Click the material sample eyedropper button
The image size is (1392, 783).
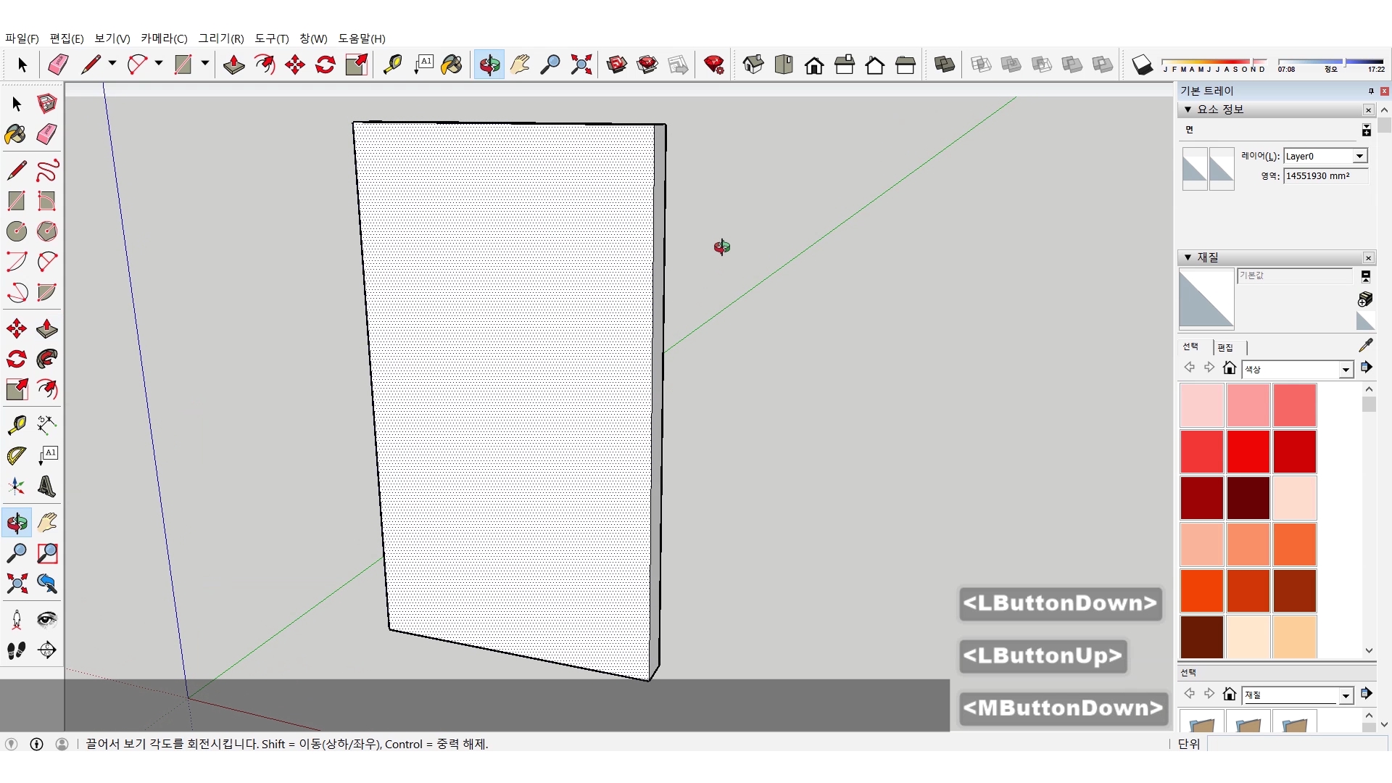(x=1365, y=346)
